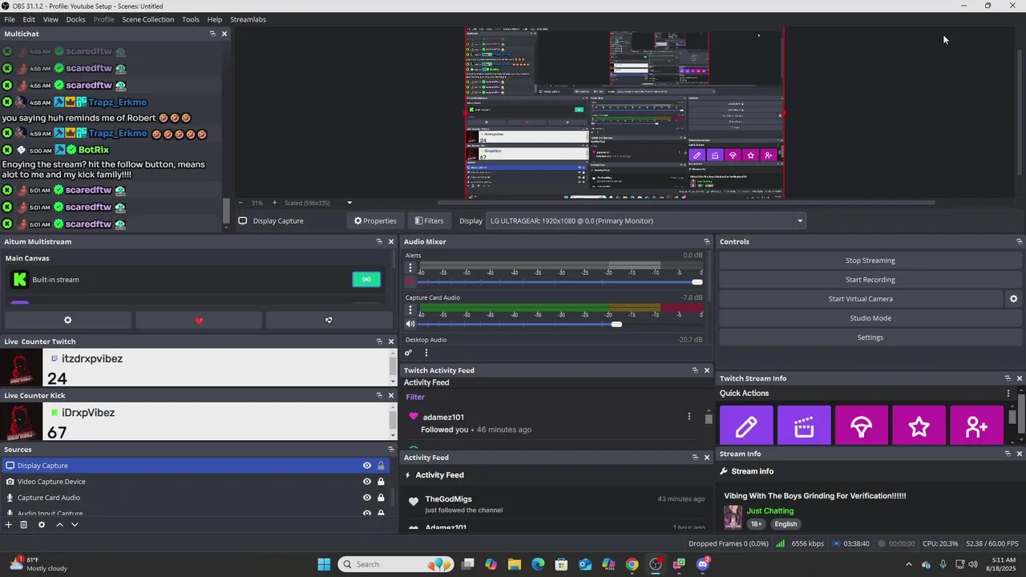Toggle visibility of Video Capture Device
This screenshot has height=577, width=1026.
pyautogui.click(x=367, y=482)
